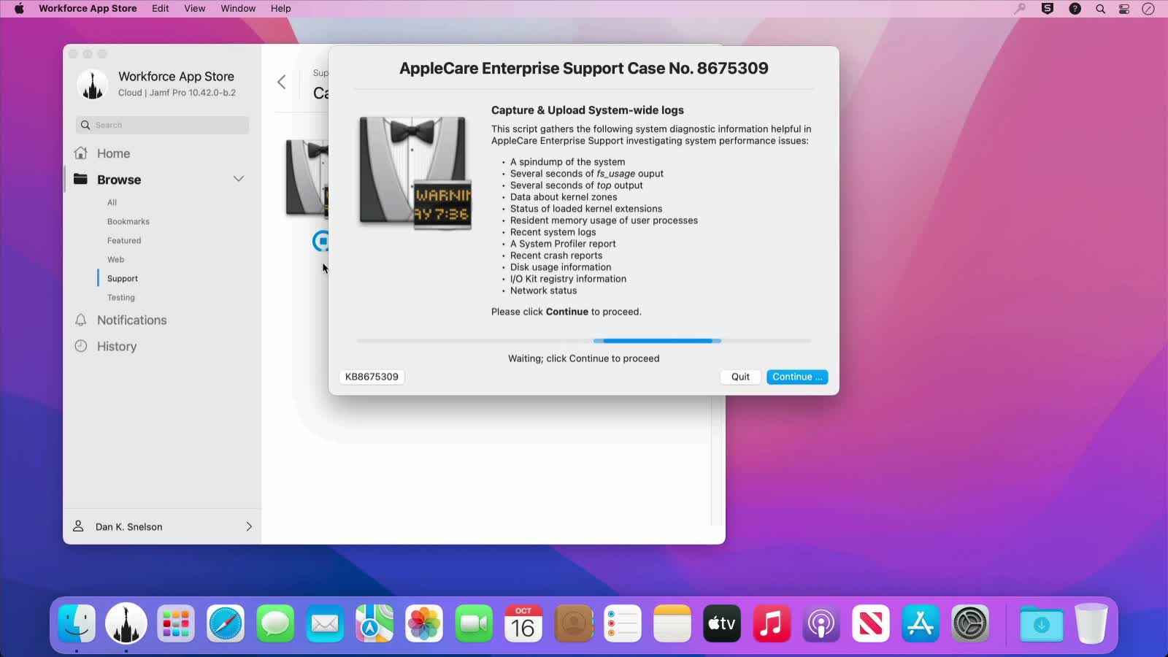Click the S-shaped menu bar icon

[x=1048, y=9]
